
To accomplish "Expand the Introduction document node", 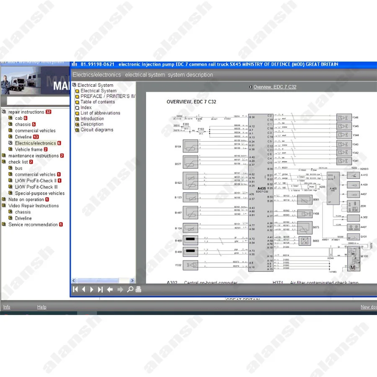I will 77,119.
